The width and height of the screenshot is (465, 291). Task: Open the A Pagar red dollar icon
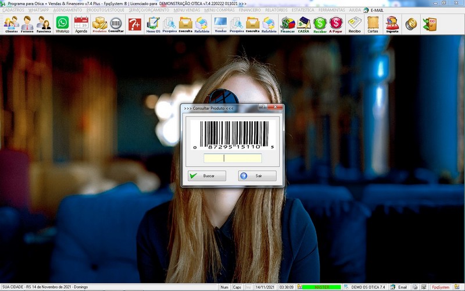335,24
